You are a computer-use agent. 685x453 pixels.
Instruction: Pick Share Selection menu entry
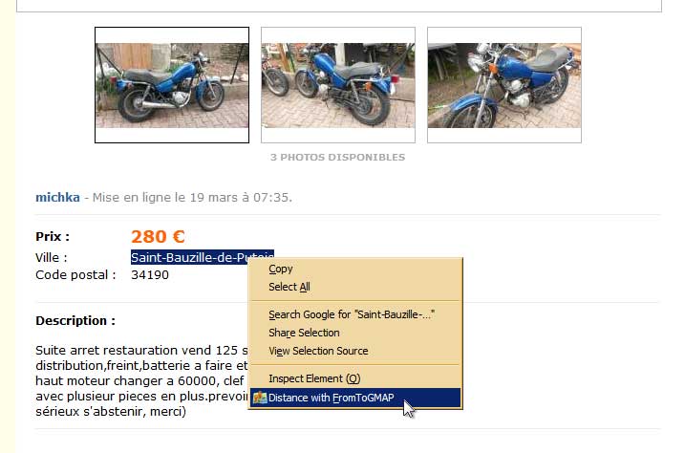point(304,333)
